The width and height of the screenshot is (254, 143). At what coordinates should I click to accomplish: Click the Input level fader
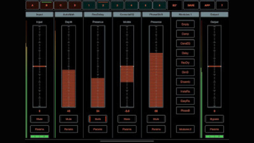point(40,66)
